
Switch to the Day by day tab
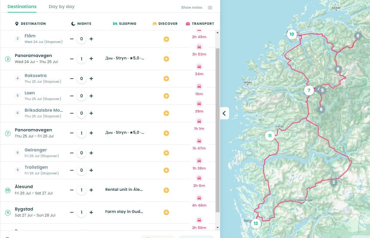62,6
